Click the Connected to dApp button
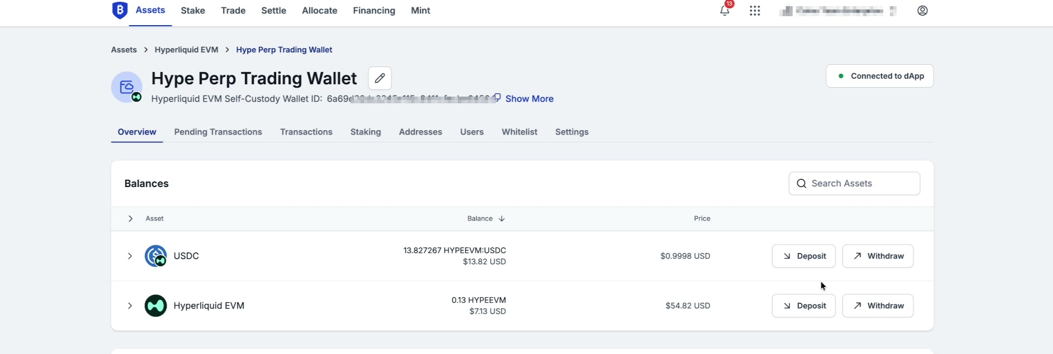Image resolution: width=1053 pixels, height=354 pixels. 879,76
